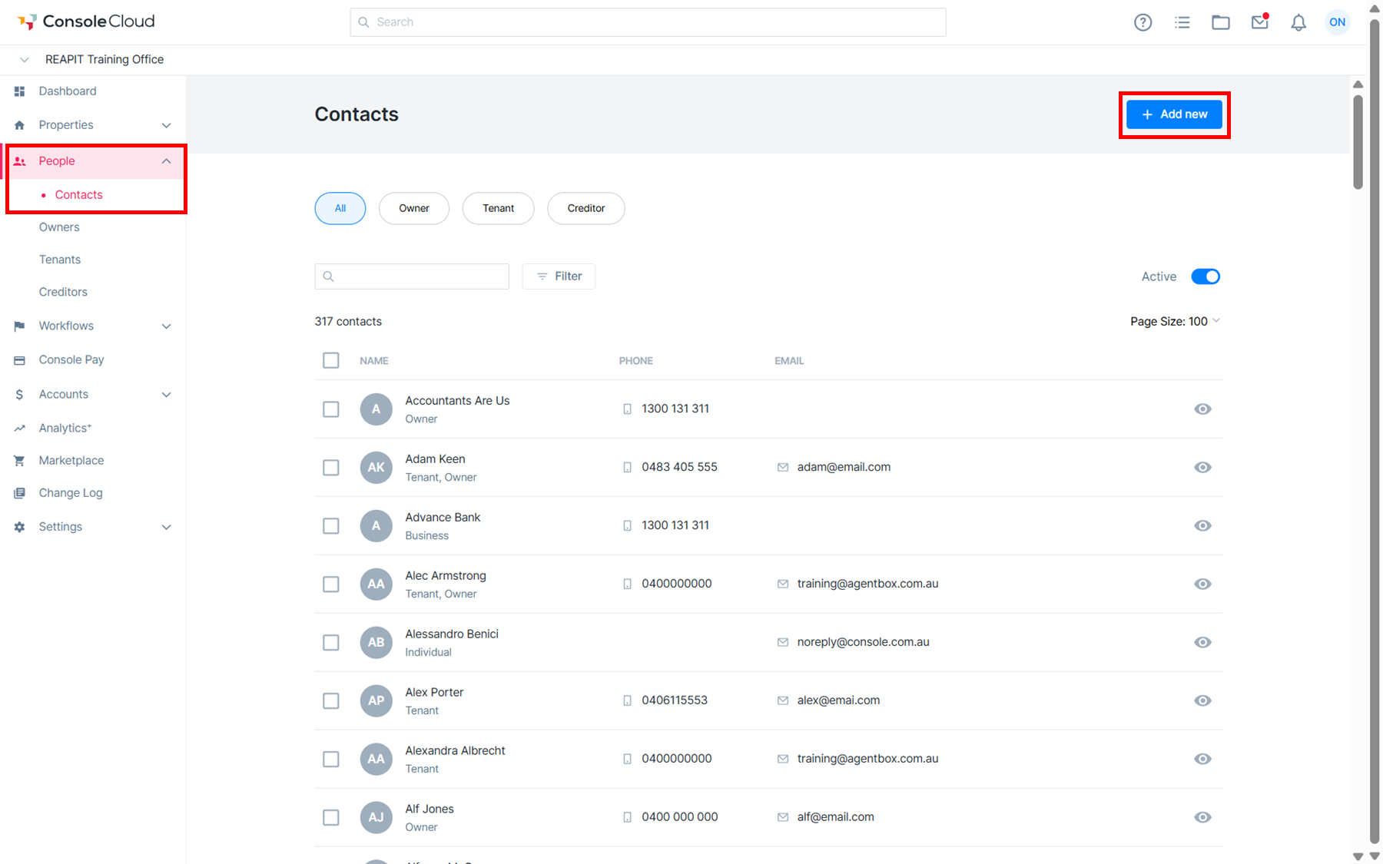This screenshot has width=1383, height=864.
Task: Tick the checkbox for Accountants Are Us
Action: coord(330,409)
